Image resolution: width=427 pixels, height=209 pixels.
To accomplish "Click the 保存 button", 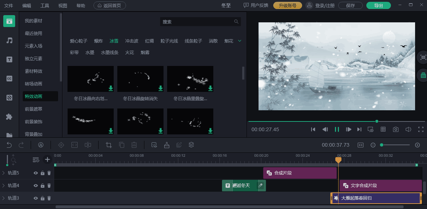I will 350,5.
